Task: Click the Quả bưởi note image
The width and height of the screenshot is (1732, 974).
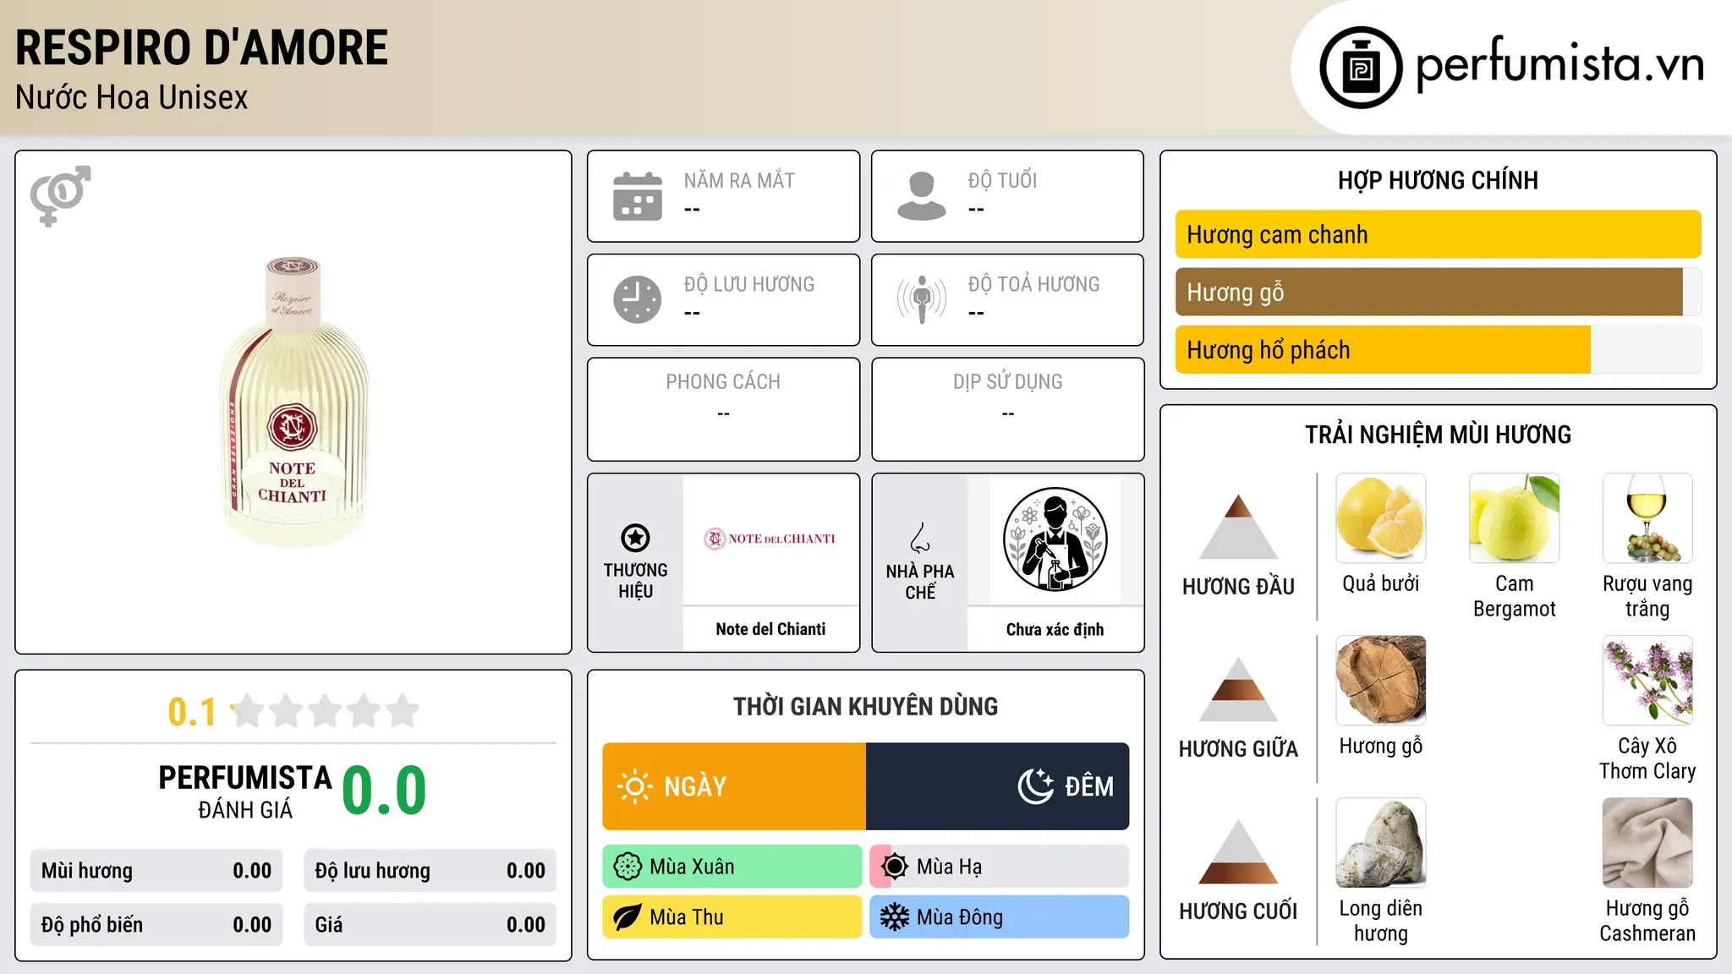Action: [1381, 518]
